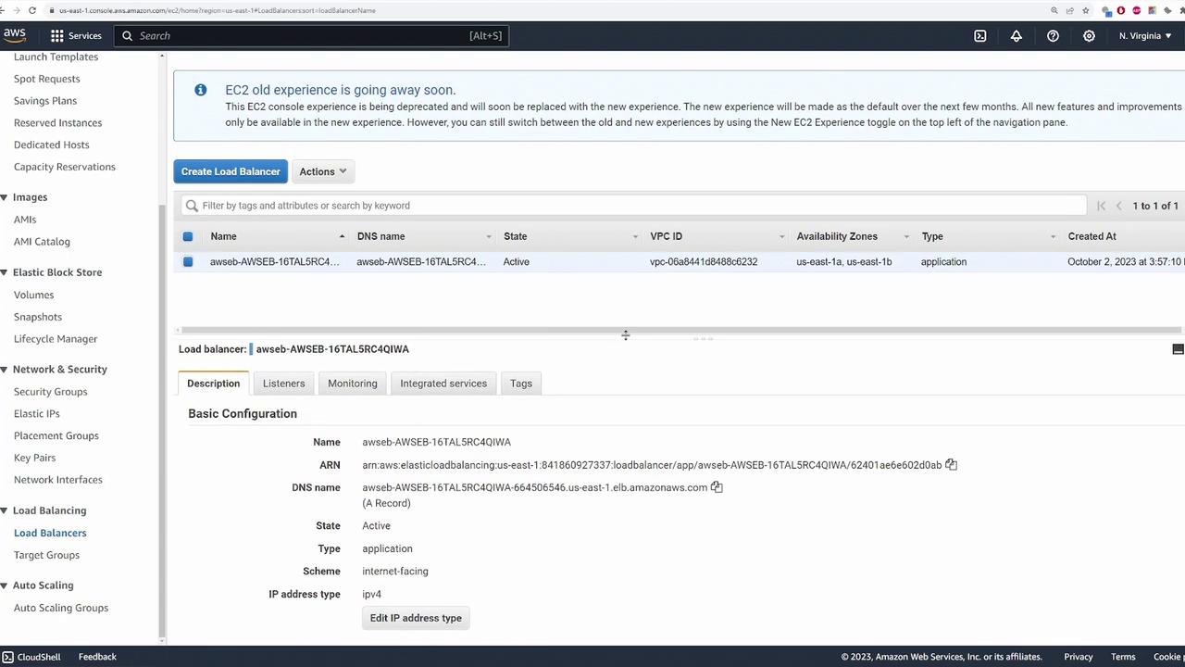Image resolution: width=1185 pixels, height=667 pixels.
Task: Open the settings gear in AWS header
Action: [1089, 35]
